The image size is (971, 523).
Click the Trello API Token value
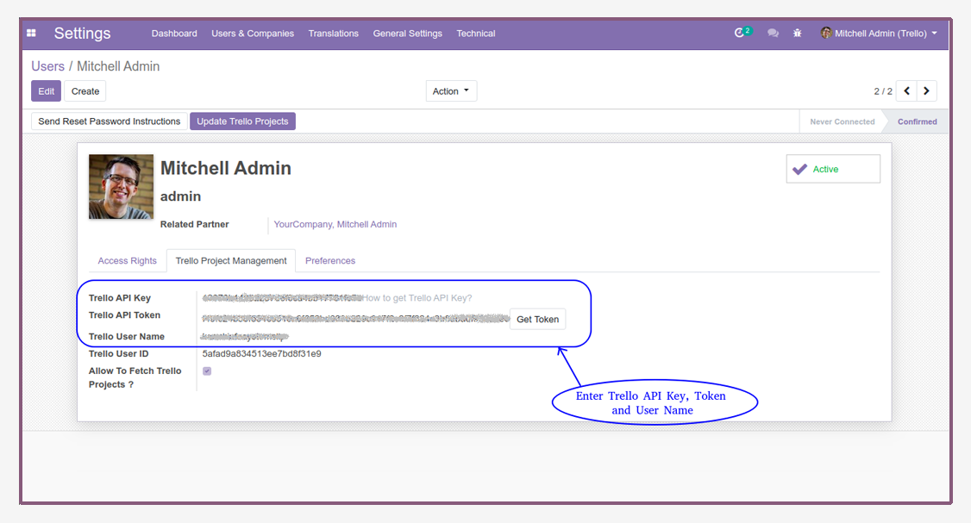point(355,319)
